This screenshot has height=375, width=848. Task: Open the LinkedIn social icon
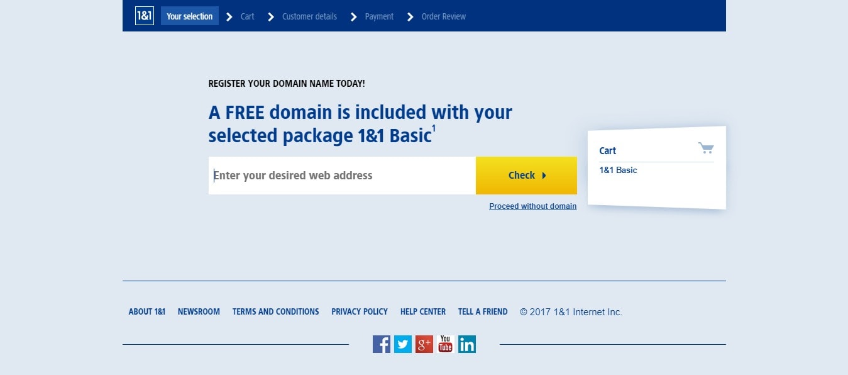[467, 344]
